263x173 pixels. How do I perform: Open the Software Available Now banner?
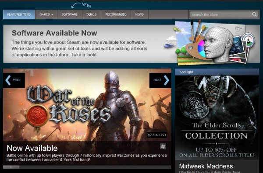point(131,44)
